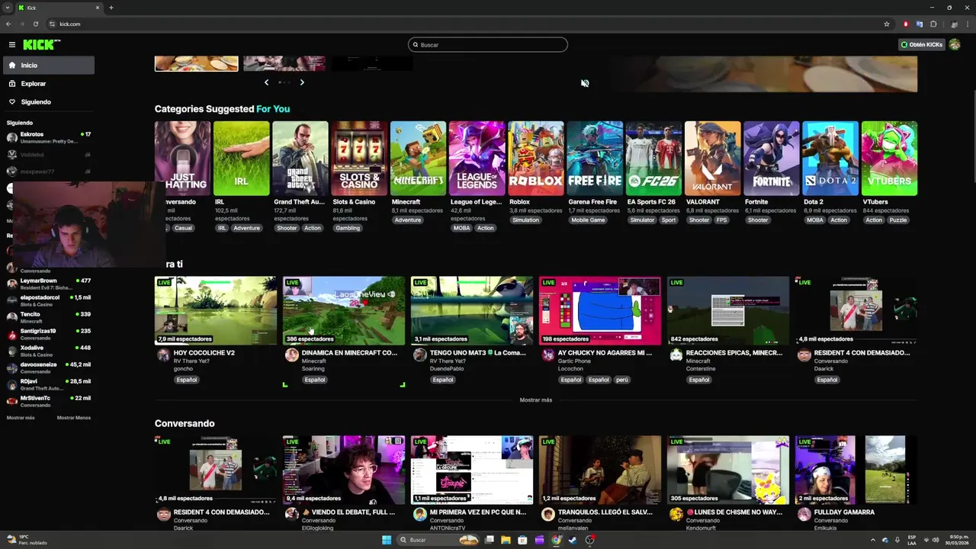Image resolution: width=976 pixels, height=549 pixels.
Task: Open Explorar in sidebar
Action: click(48, 84)
